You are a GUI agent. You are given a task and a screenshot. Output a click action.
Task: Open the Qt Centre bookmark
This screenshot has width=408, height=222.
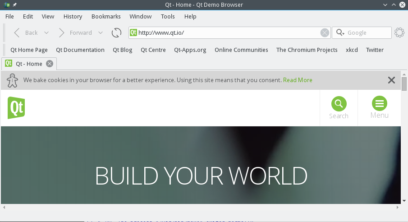[153, 50]
